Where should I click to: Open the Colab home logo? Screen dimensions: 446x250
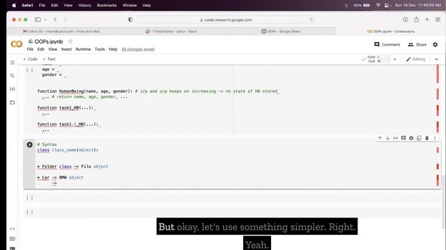coord(17,44)
